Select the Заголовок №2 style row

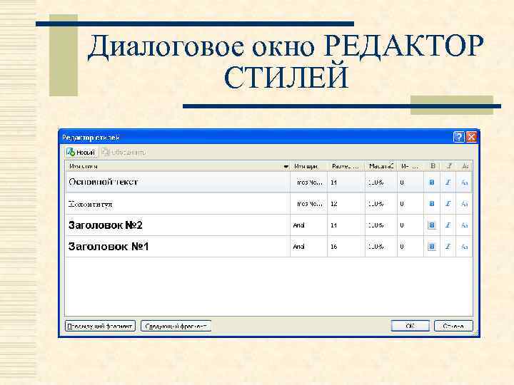pyautogui.click(x=269, y=225)
